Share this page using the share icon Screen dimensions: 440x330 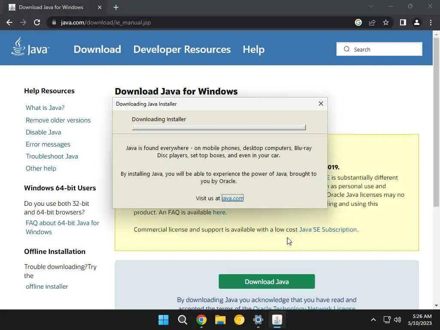click(x=372, y=22)
